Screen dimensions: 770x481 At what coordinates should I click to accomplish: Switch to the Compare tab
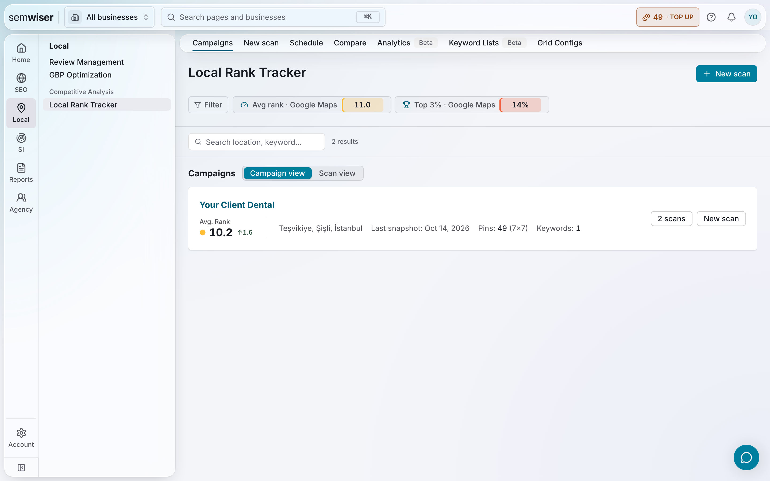coord(350,43)
